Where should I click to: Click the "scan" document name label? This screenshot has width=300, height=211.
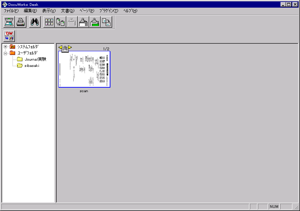[x=84, y=91]
